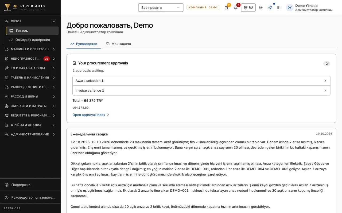Click the КОМПАНИЯ: DEMO badge
This screenshot has width=342, height=213.
tap(203, 7)
